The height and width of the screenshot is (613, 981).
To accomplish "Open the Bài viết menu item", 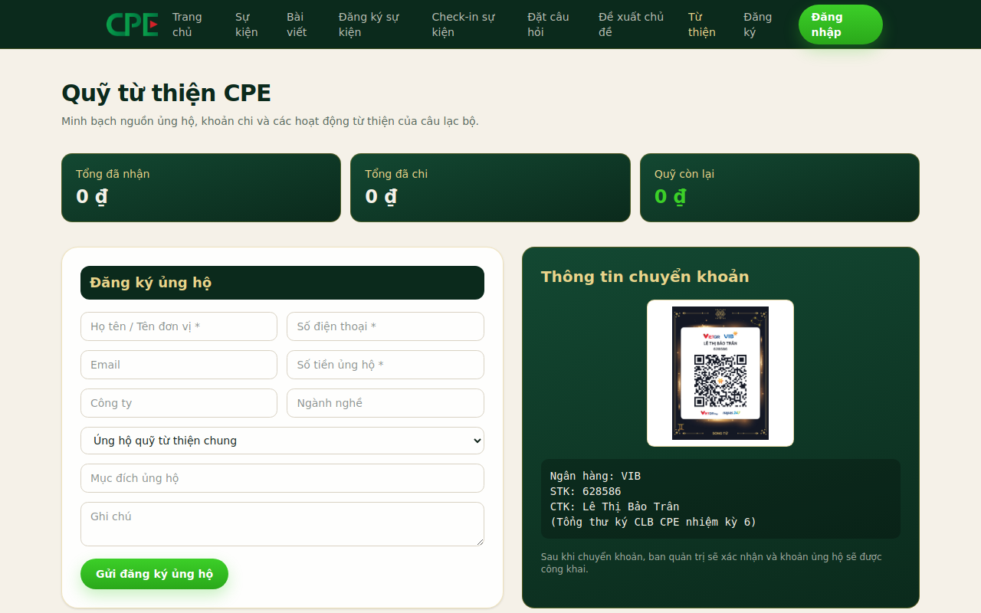I will click(297, 25).
